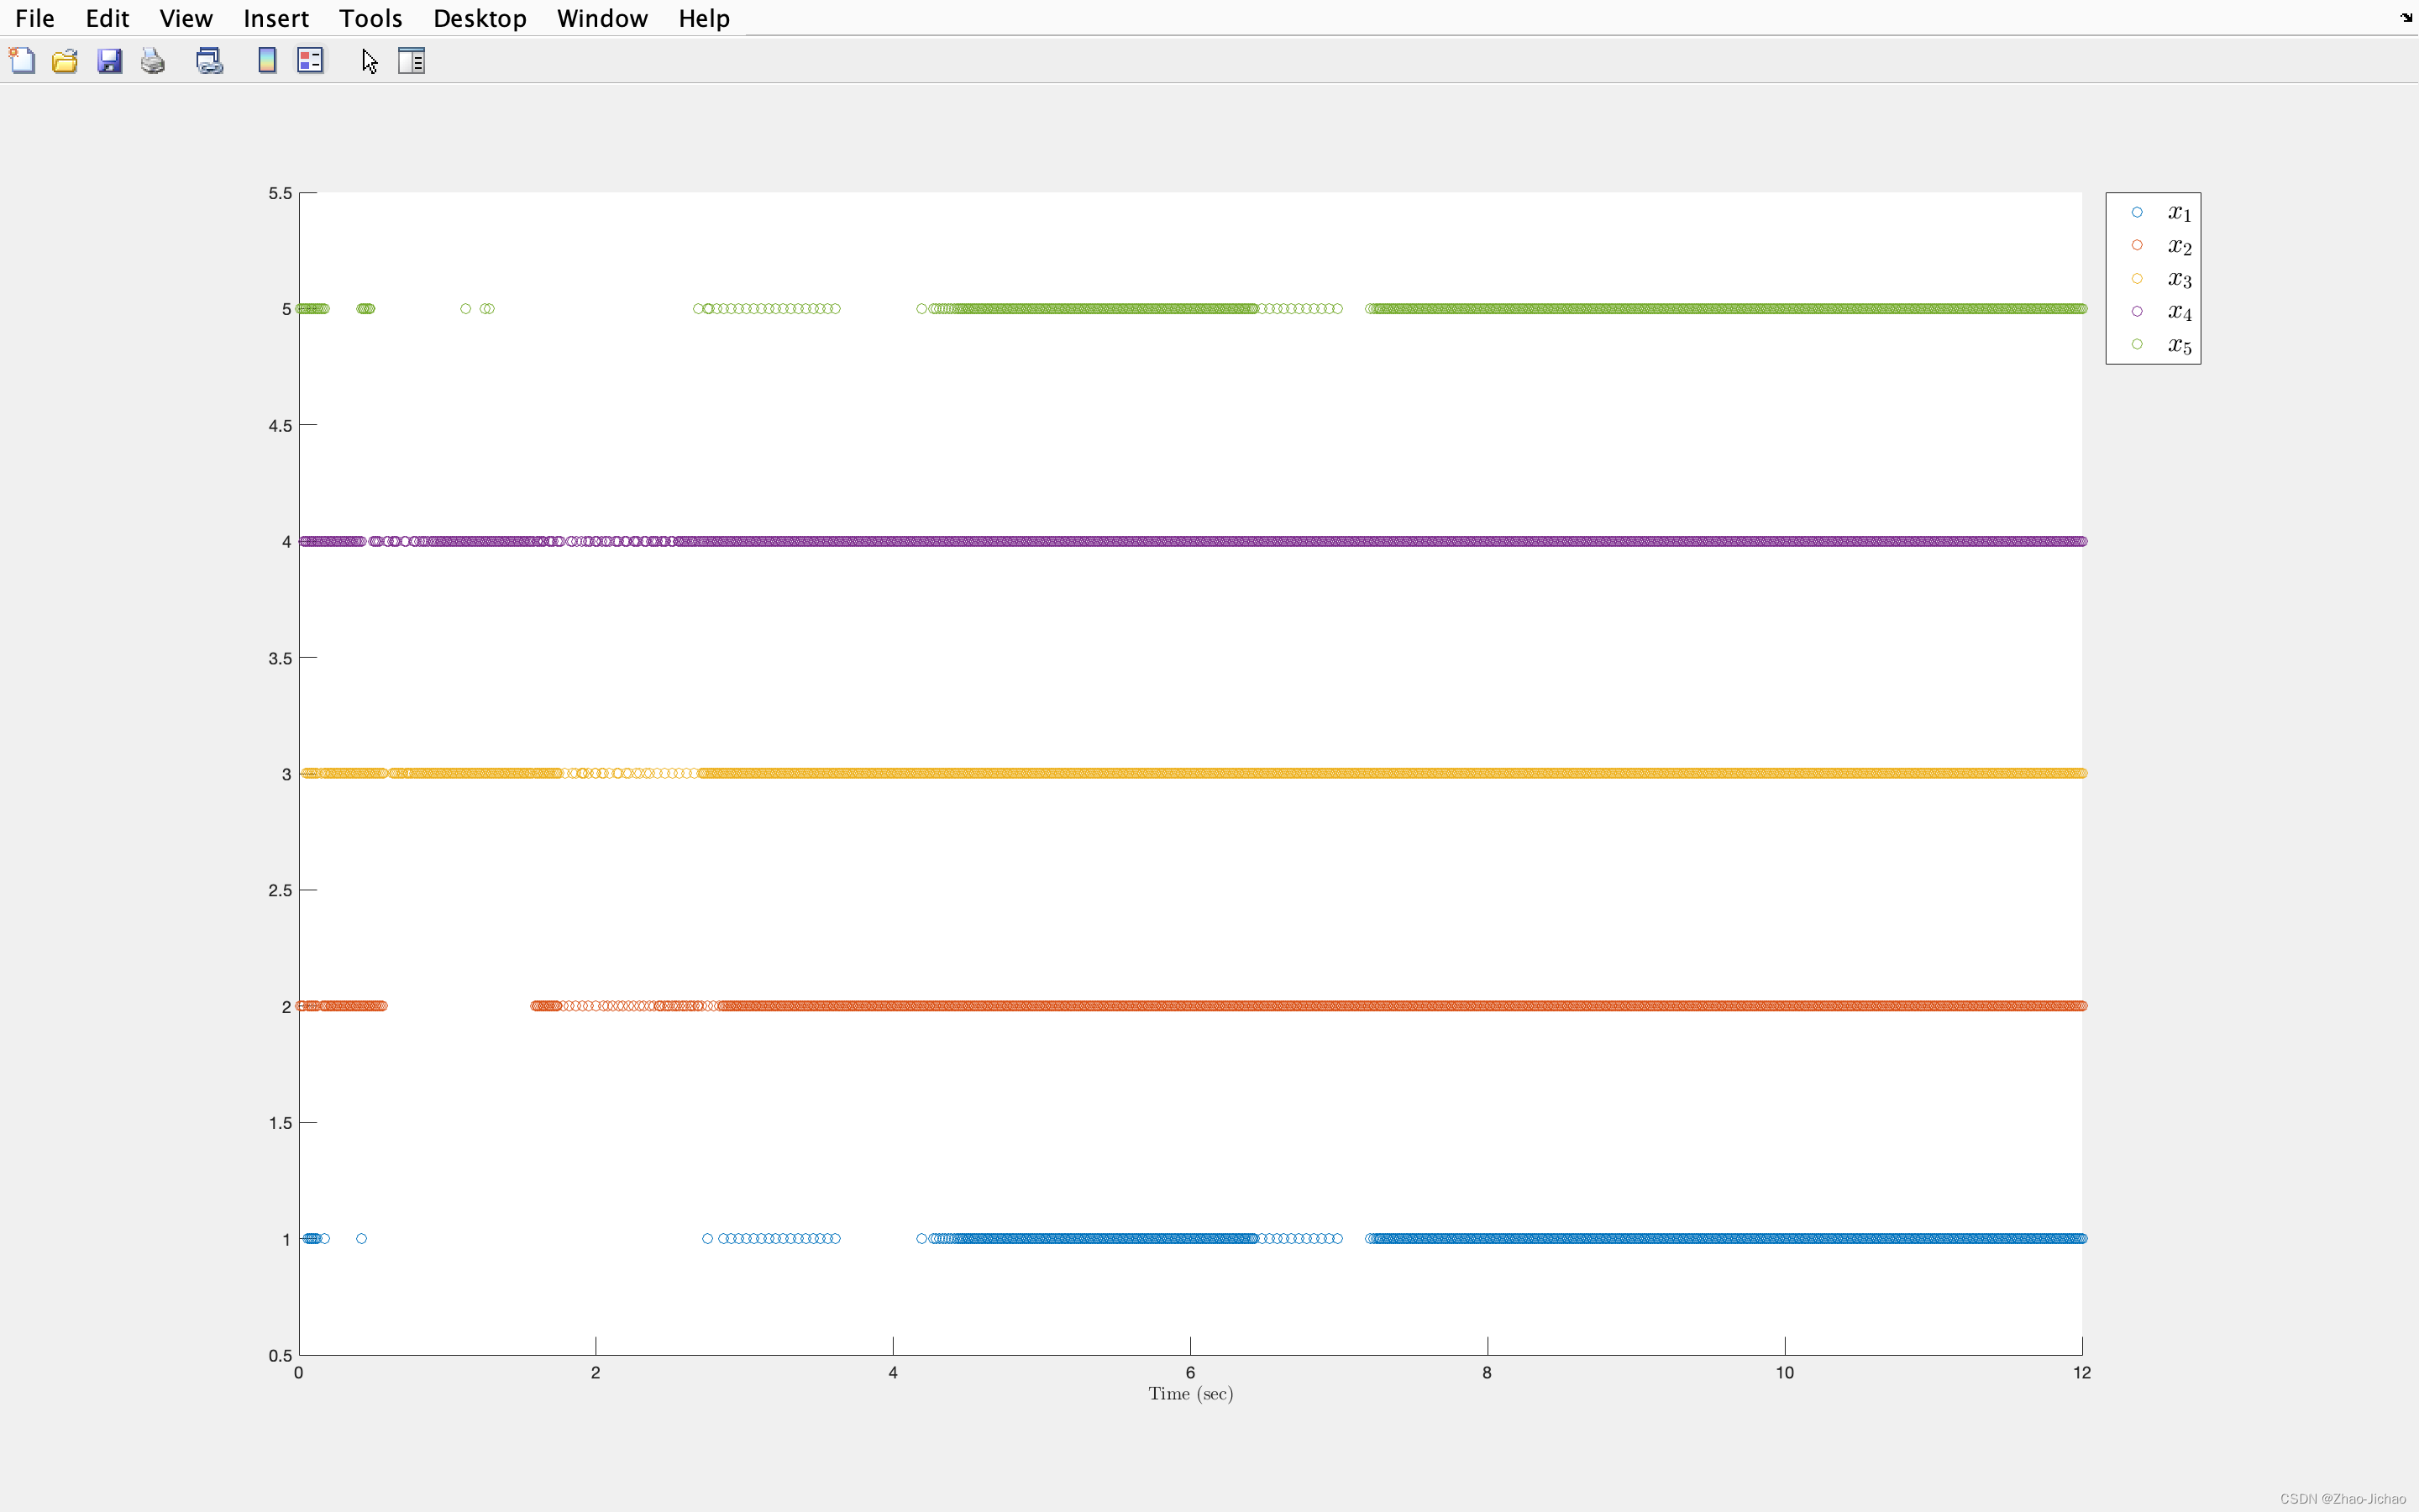Image resolution: width=2419 pixels, height=1512 pixels.
Task: Click the orange x2 marker in the legend
Action: [x=2137, y=245]
